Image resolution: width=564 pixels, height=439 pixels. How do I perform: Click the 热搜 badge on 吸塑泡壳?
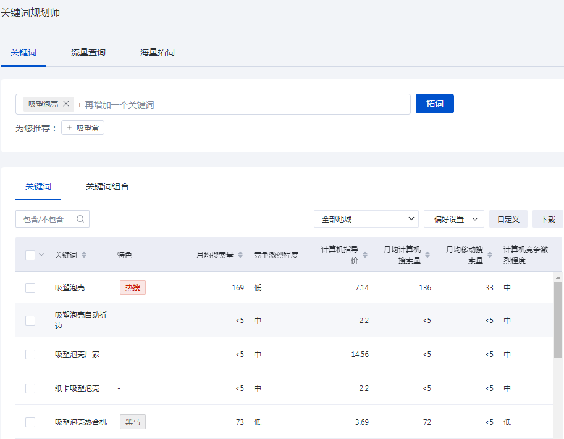(133, 287)
